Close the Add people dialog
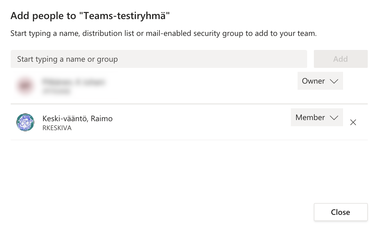 pos(341,212)
